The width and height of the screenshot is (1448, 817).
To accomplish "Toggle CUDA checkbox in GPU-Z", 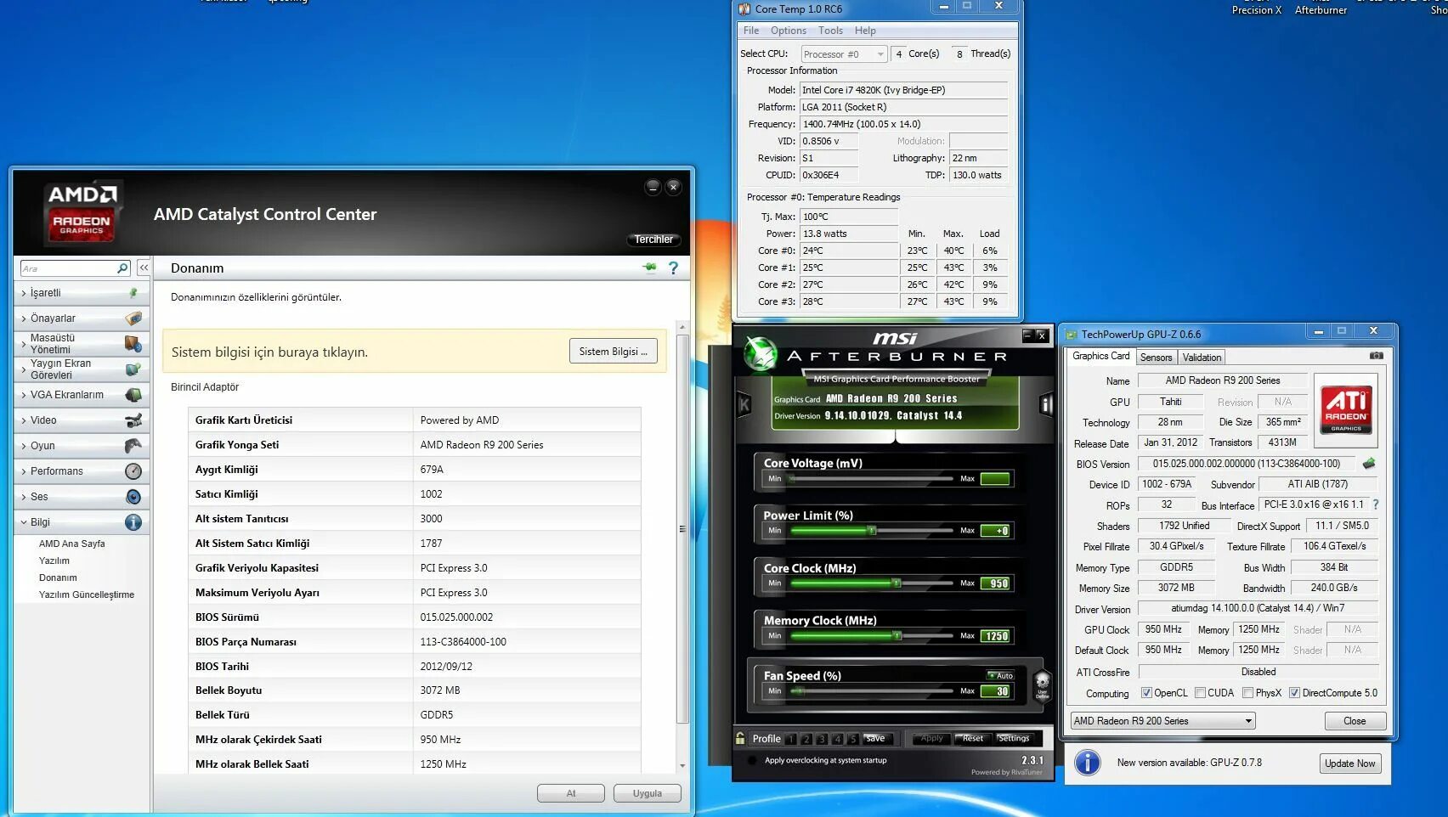I will coord(1200,693).
